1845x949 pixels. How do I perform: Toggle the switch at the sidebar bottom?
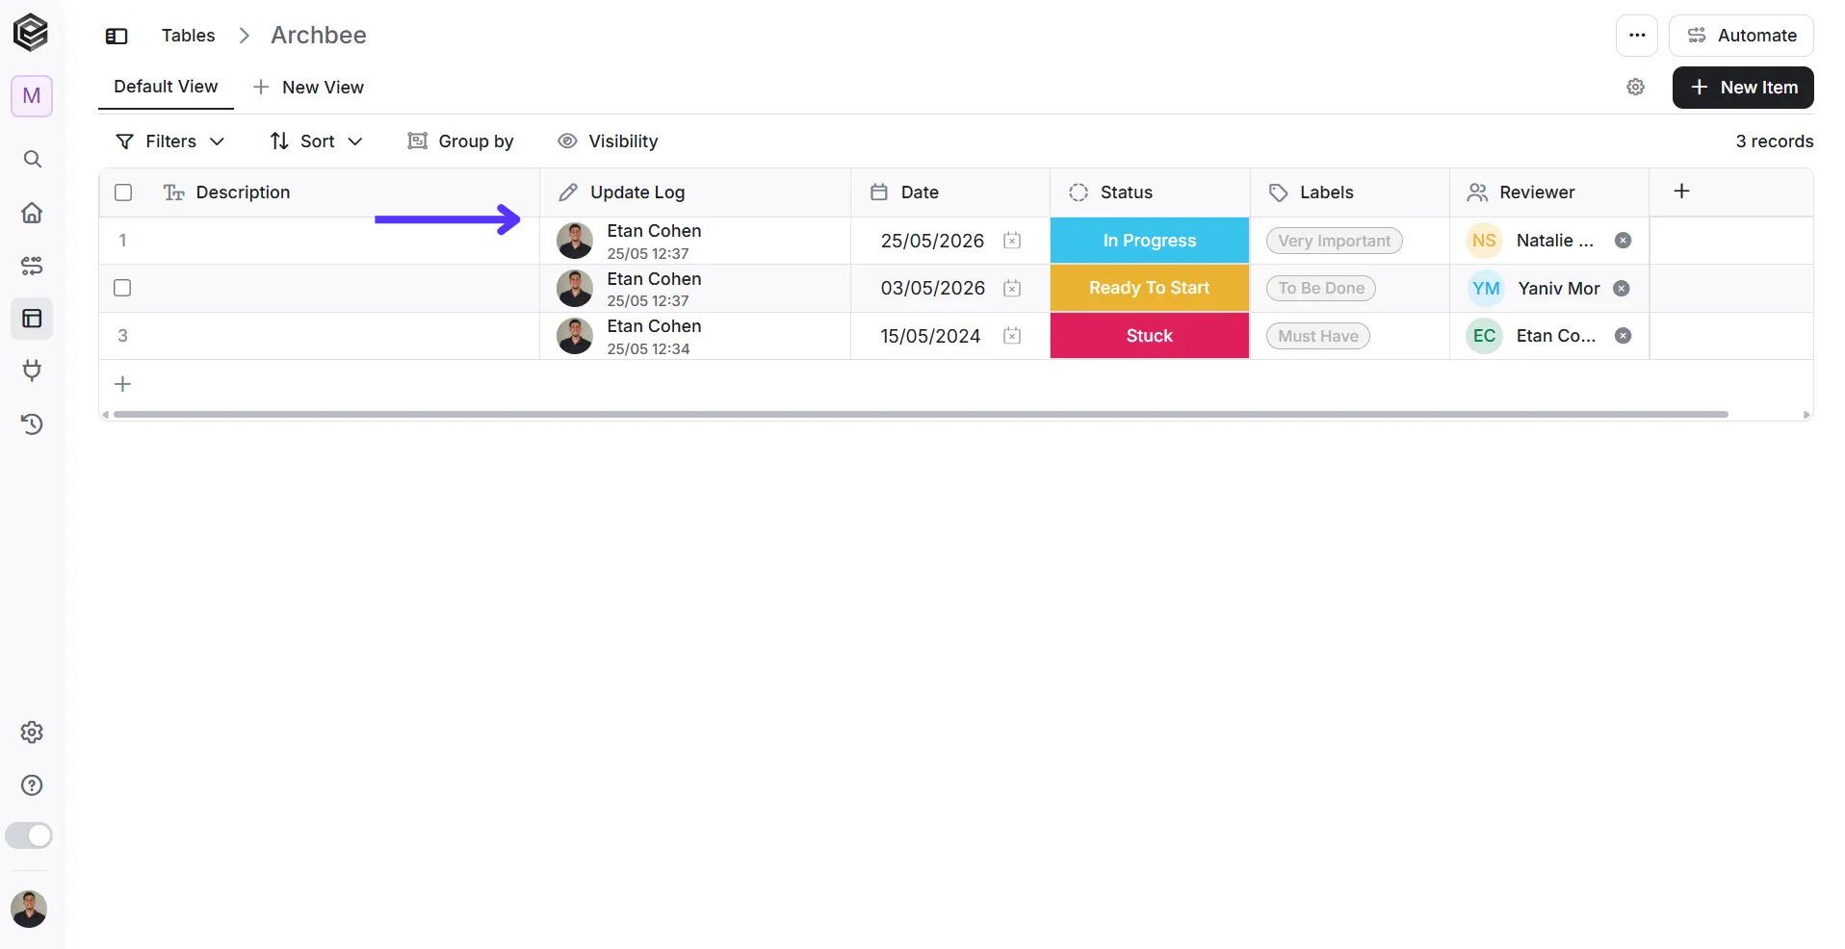point(29,835)
